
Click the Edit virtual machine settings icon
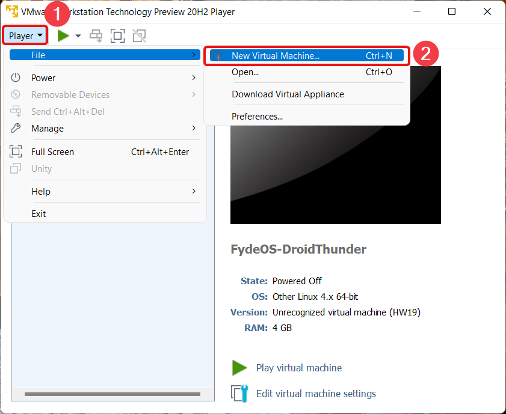click(x=240, y=394)
